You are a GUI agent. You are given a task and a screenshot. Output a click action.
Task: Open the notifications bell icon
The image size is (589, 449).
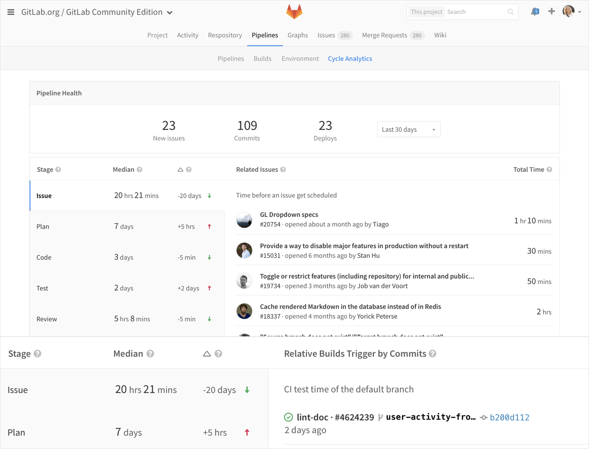coord(535,12)
